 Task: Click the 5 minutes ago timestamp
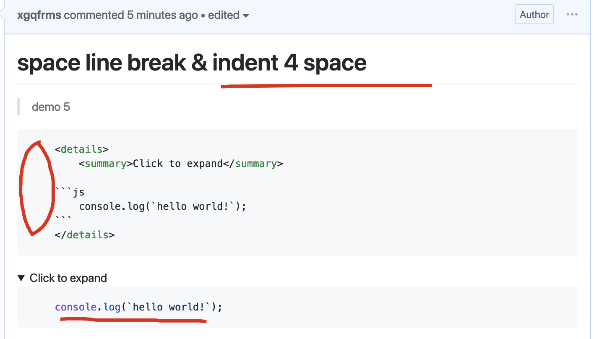[163, 15]
